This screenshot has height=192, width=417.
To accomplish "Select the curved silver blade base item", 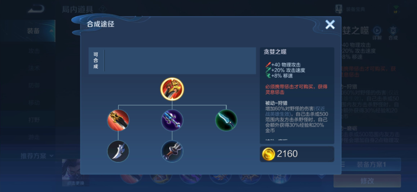I will (118, 151).
